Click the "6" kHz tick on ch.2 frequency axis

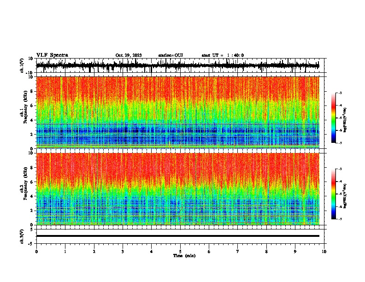click(32, 182)
